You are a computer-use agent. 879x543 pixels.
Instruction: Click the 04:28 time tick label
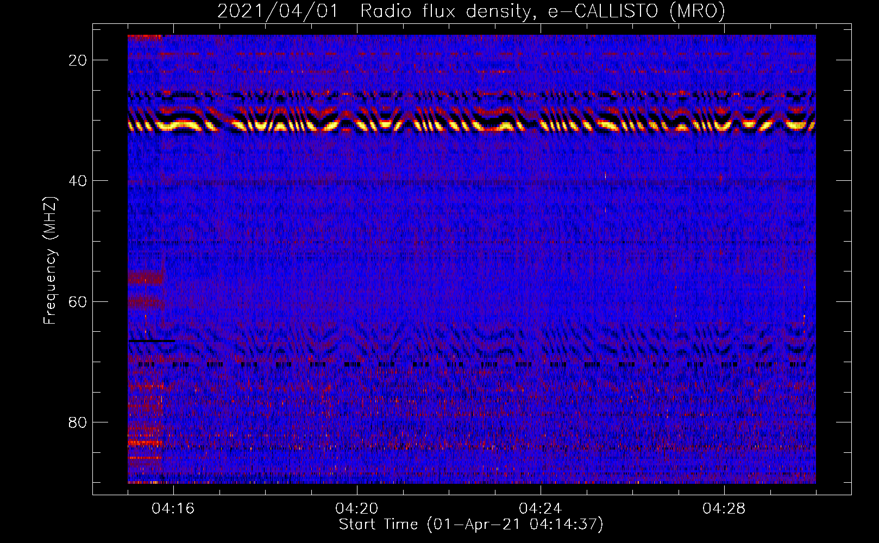coord(724,509)
